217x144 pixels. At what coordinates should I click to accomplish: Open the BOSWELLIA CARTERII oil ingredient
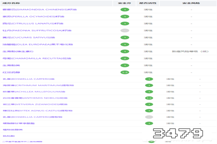pyautogui.click(x=24, y=79)
